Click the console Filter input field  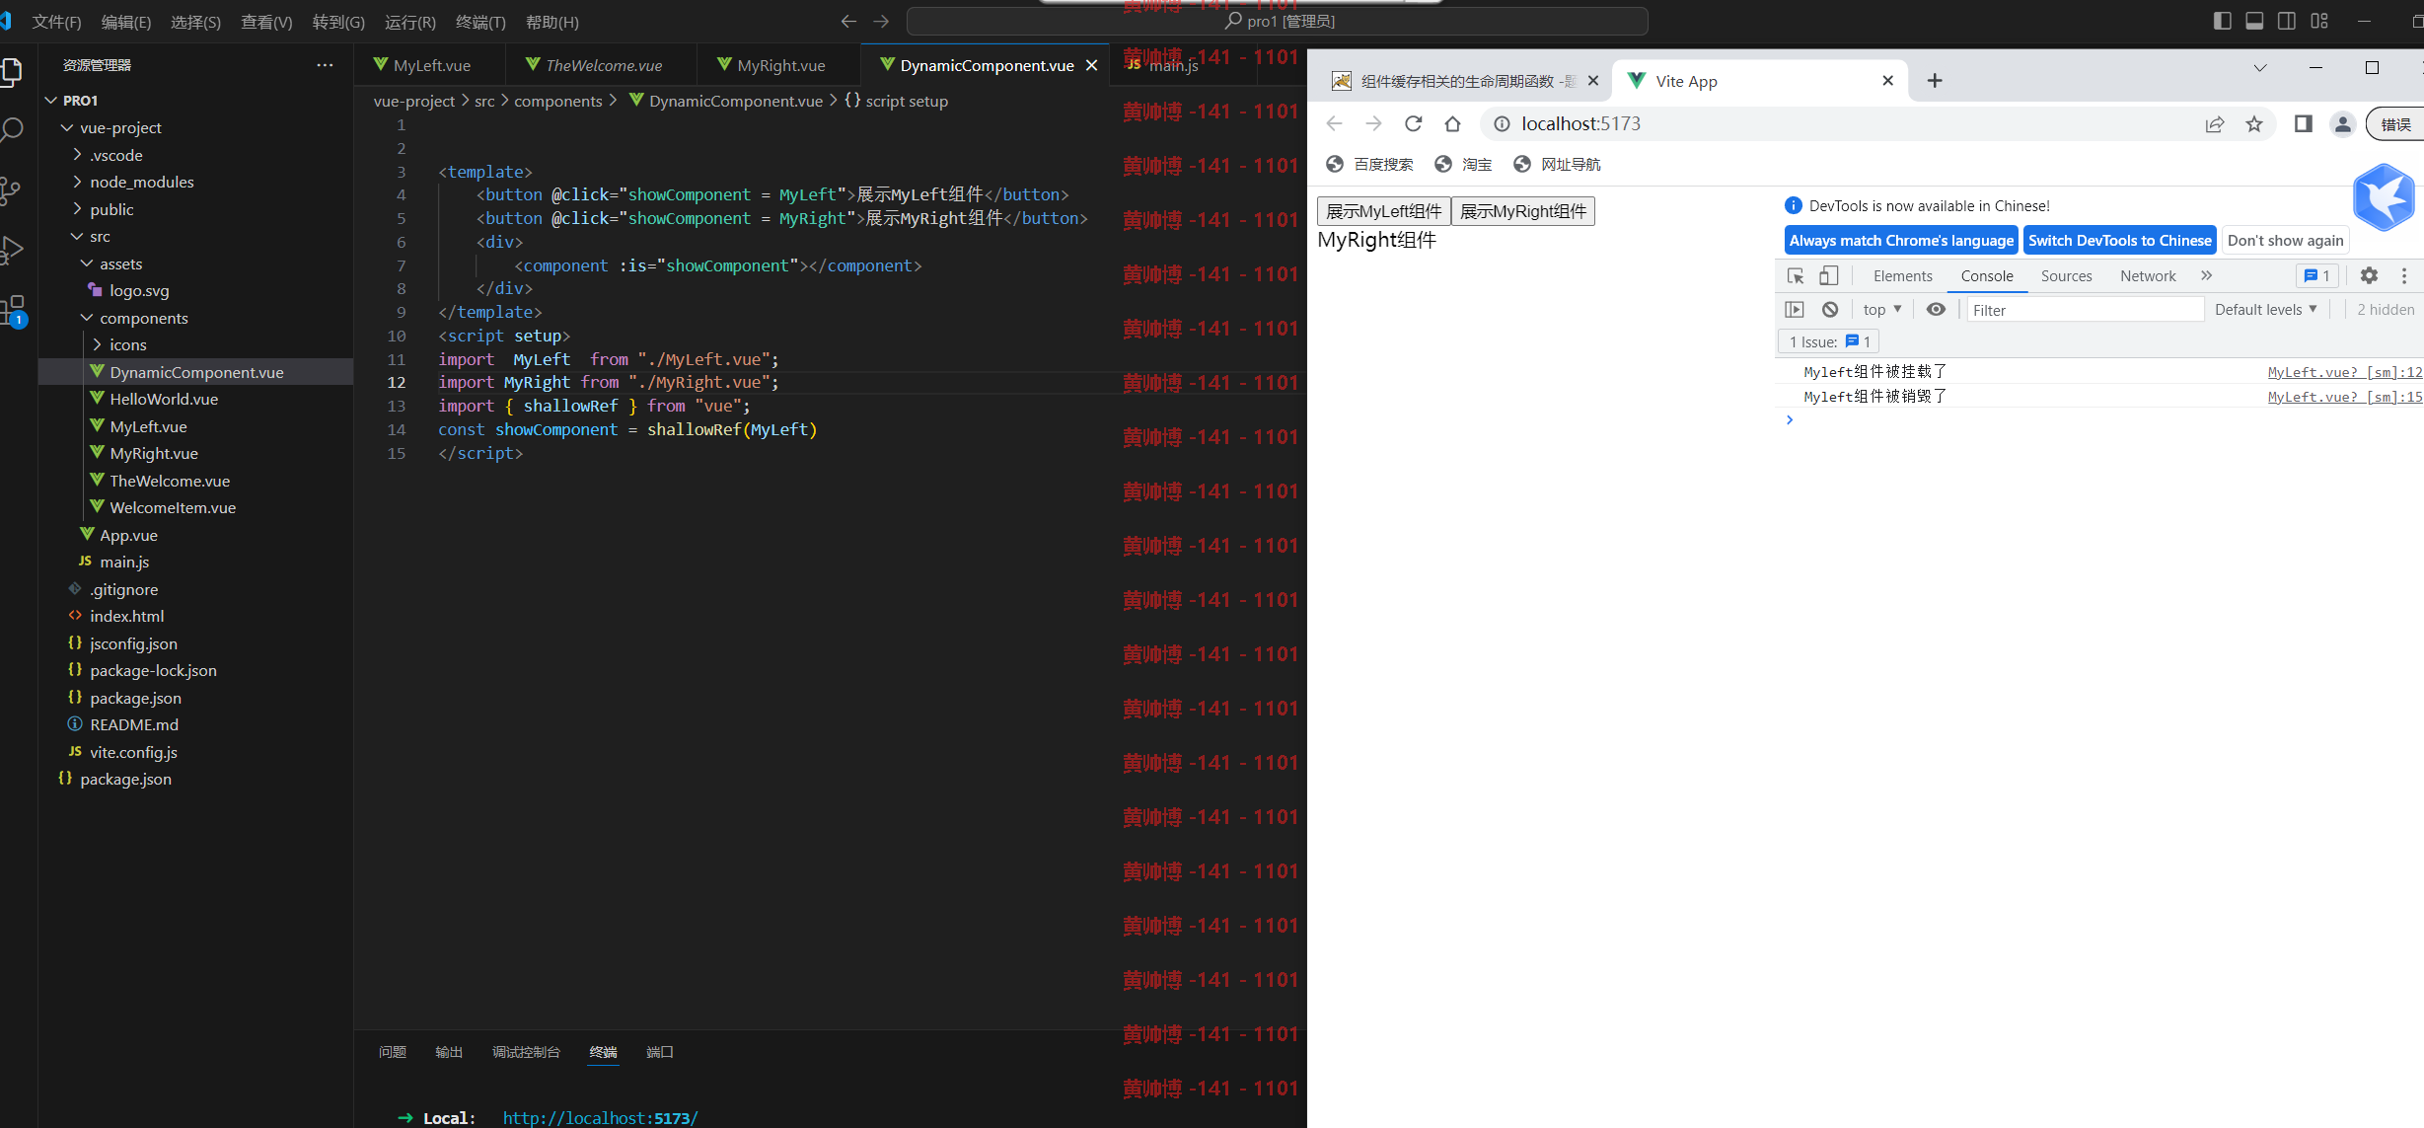(2085, 310)
